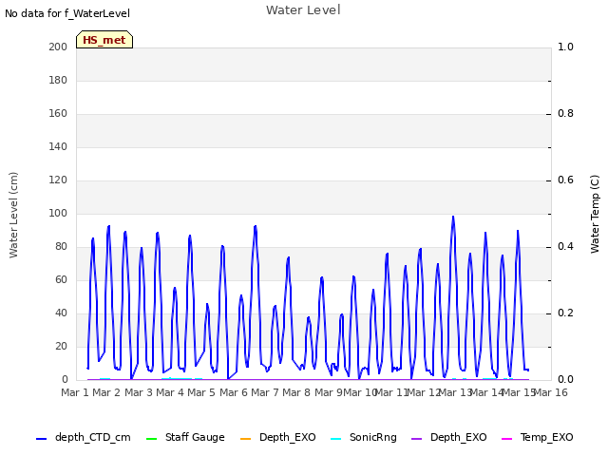Click the Mar 8 date label

click(296, 392)
